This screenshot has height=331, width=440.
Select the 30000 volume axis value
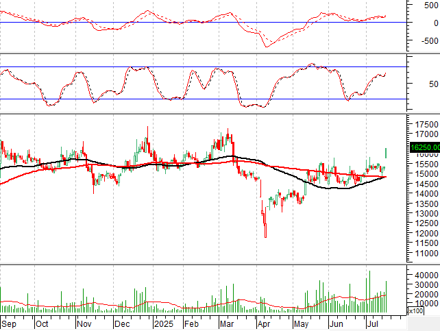427,284
